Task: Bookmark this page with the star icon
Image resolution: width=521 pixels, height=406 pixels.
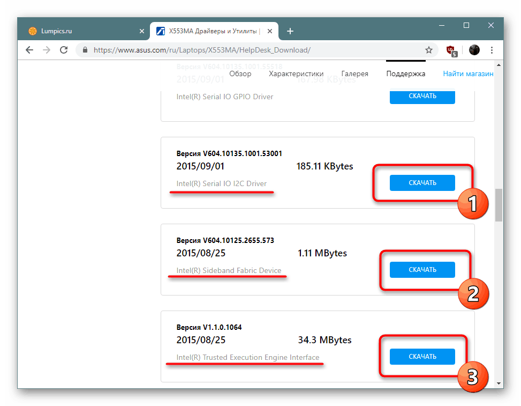Action: coord(428,50)
